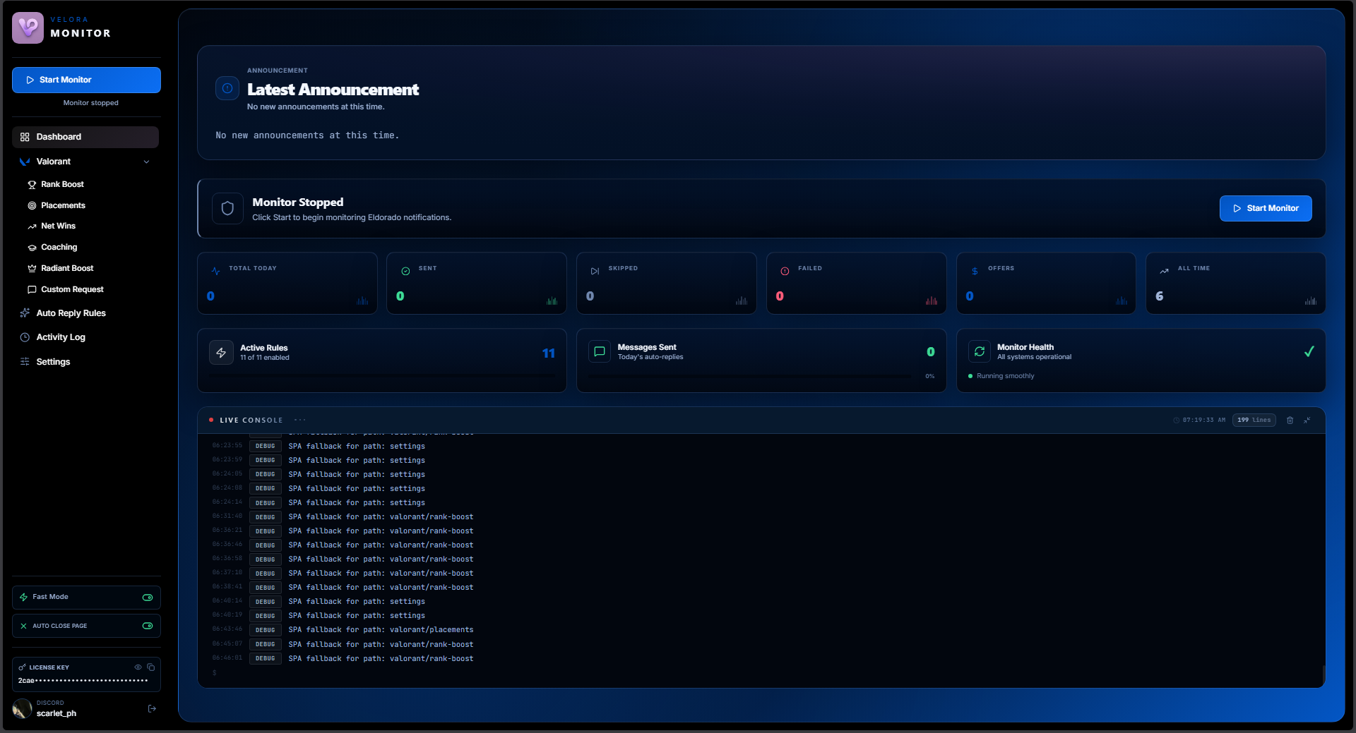Click the Sent checkmark icon
The width and height of the screenshot is (1356, 733).
(x=405, y=271)
